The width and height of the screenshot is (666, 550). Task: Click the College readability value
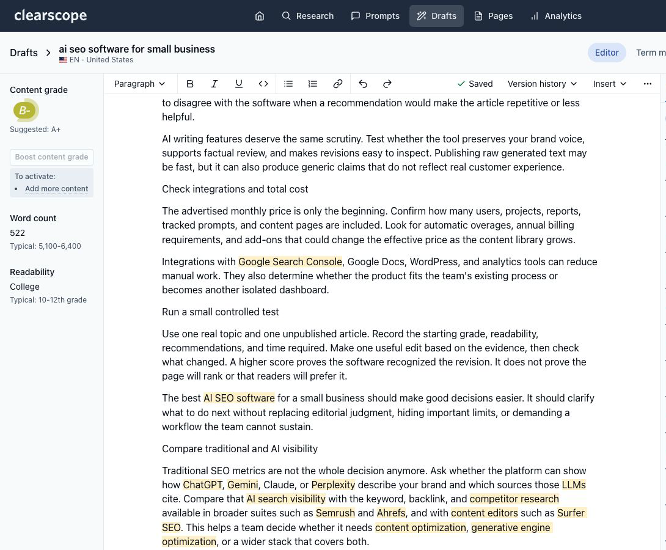click(24, 287)
